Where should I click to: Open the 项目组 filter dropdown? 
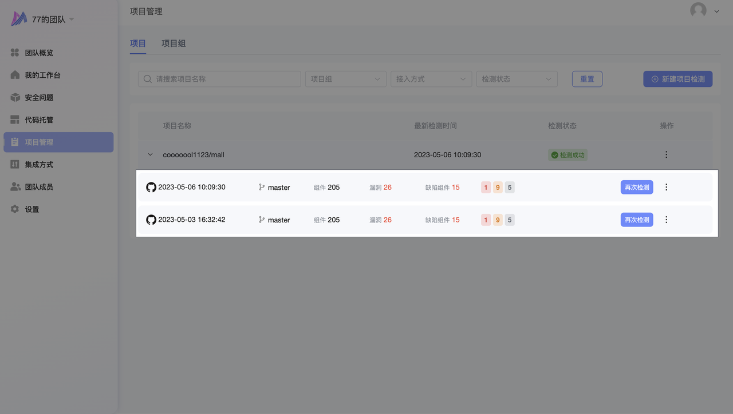345,79
